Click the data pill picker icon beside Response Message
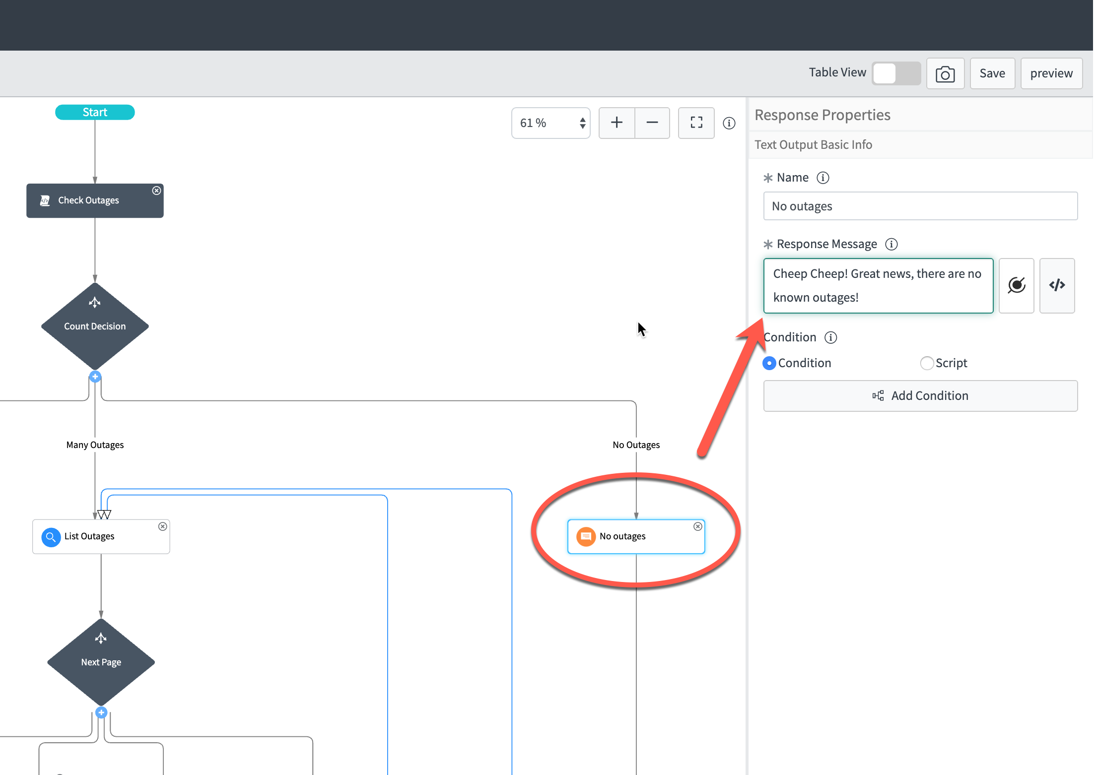The width and height of the screenshot is (1097, 775). pos(1016,285)
